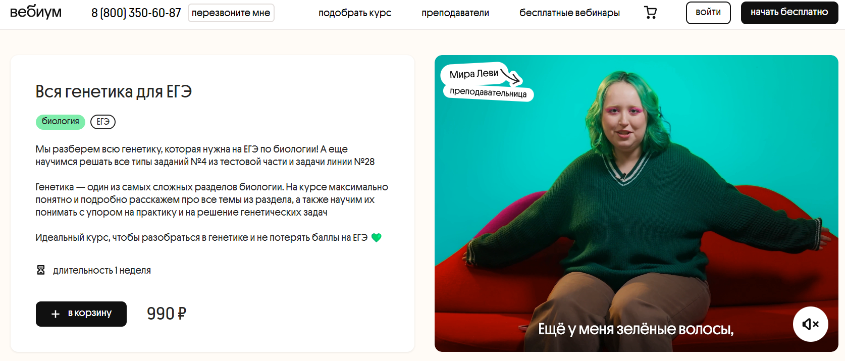Click the arrow near Мира Леви label
845x361 pixels.
(x=510, y=77)
